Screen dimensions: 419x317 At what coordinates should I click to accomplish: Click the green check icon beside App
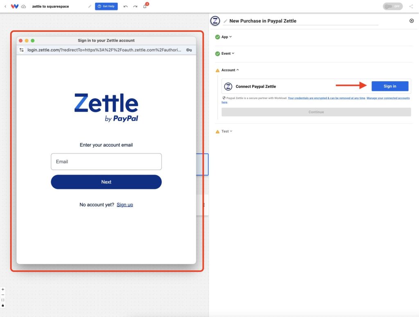pos(218,37)
